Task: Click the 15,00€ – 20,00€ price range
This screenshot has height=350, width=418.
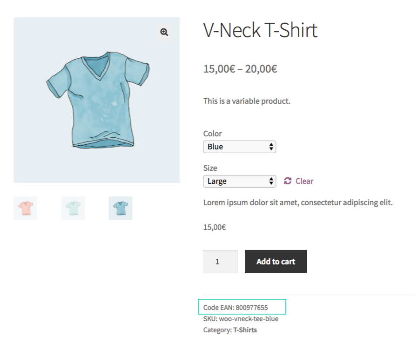Action: point(240,69)
